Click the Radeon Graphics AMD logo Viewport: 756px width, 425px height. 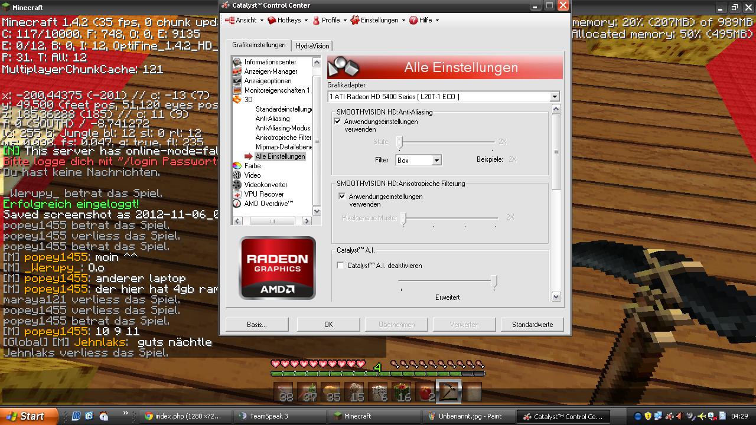[x=277, y=268]
